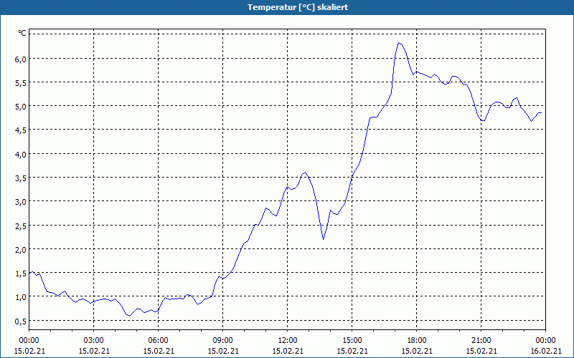Click the 16.02.21 date label

[x=545, y=351]
